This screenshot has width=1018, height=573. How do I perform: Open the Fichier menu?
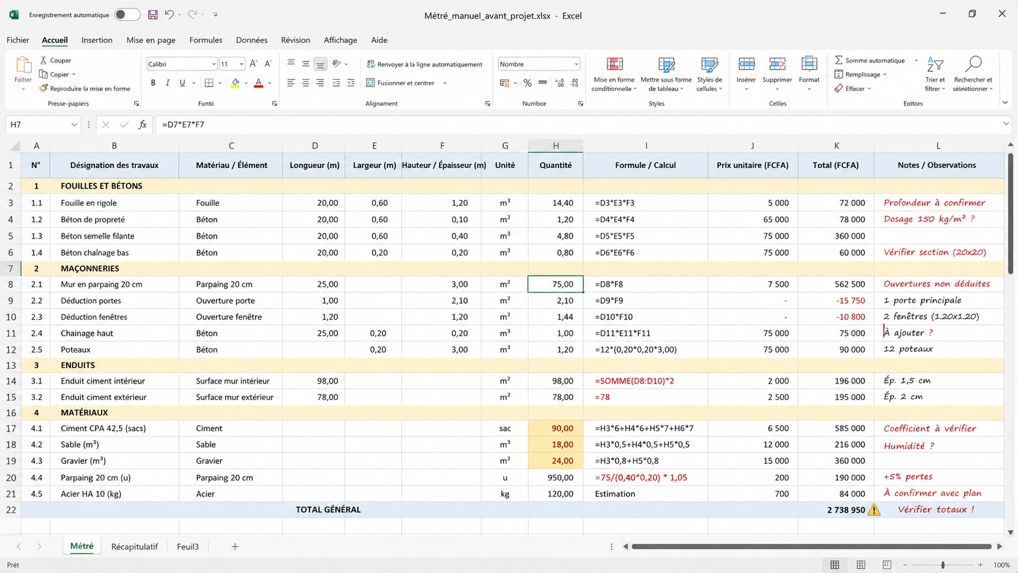pyautogui.click(x=18, y=40)
